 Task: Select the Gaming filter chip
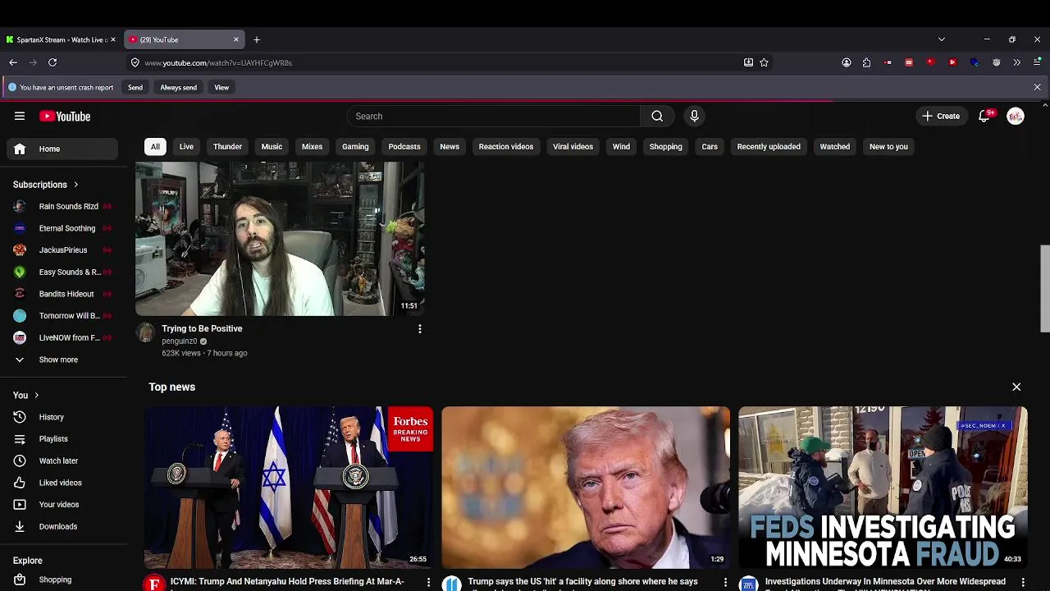click(x=355, y=147)
